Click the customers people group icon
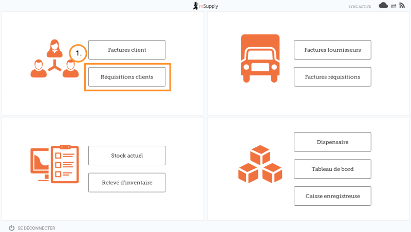The height and width of the screenshot is (232, 411). tap(54, 60)
